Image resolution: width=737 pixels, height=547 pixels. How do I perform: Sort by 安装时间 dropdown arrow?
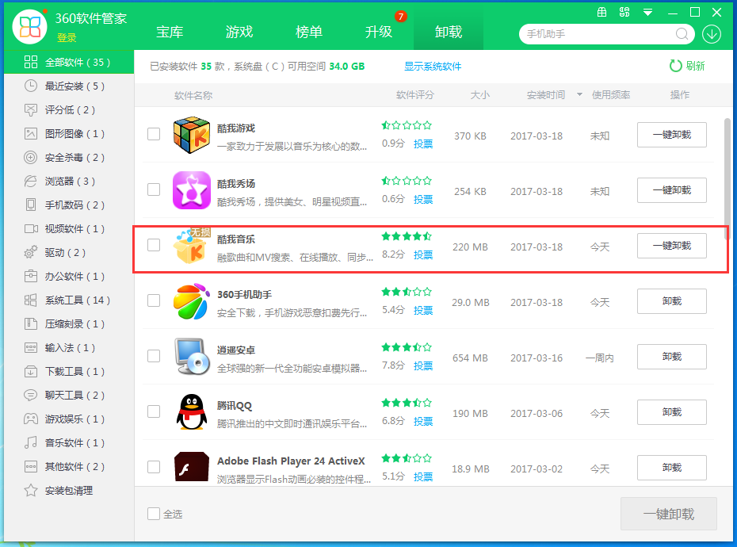[x=579, y=94]
